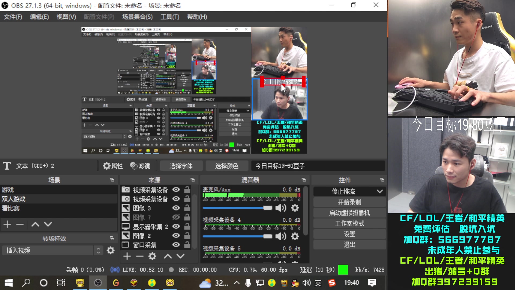Viewport: 515px width, 290px height.
Task: Pop out the 混音器 dock panel
Action: [304, 180]
